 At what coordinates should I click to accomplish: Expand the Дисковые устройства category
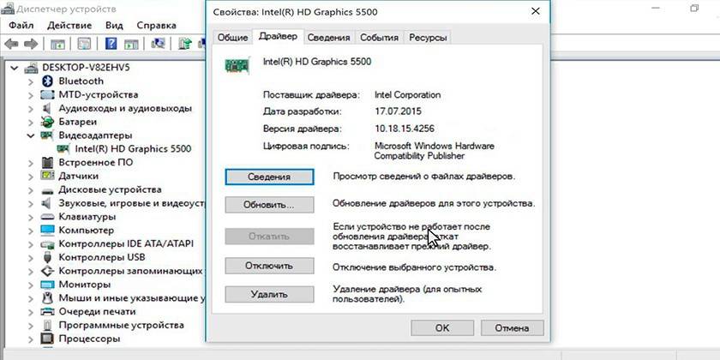pyautogui.click(x=32, y=189)
